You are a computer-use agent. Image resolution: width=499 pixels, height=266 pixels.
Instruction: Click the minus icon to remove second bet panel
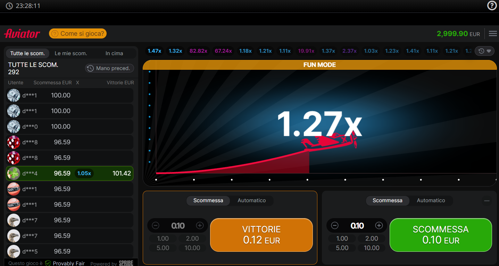[x=487, y=201]
